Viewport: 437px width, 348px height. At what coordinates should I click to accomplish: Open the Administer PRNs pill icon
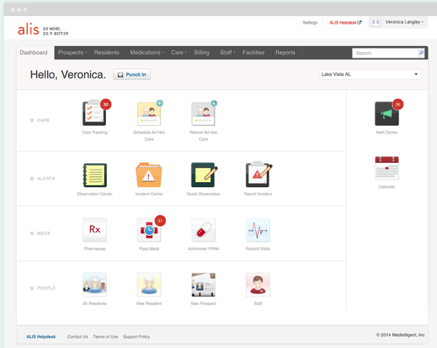tap(203, 230)
